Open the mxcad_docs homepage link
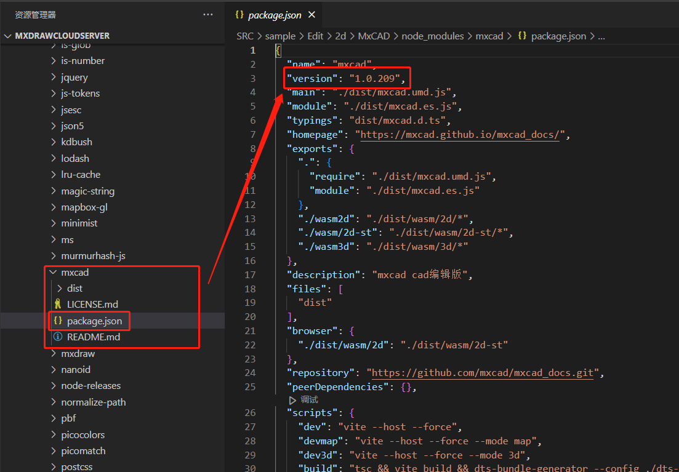The image size is (679, 472). click(459, 135)
